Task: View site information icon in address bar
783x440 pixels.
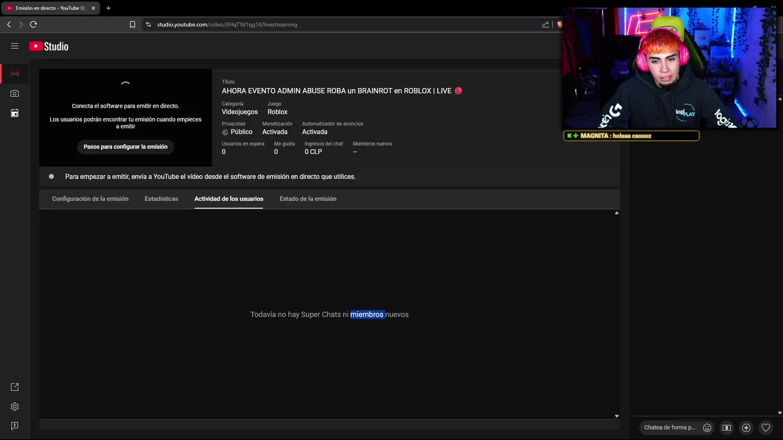Action: pyautogui.click(x=148, y=24)
